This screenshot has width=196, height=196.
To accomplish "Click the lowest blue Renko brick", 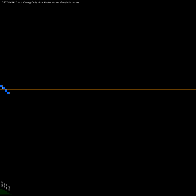I will 8,93.
